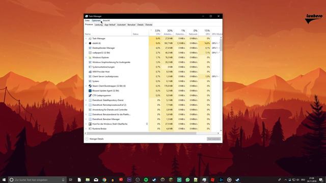Screen dimensions: 326x183
Task: Sort by the Arbeitsspeicher column header
Action: (x=168, y=32)
